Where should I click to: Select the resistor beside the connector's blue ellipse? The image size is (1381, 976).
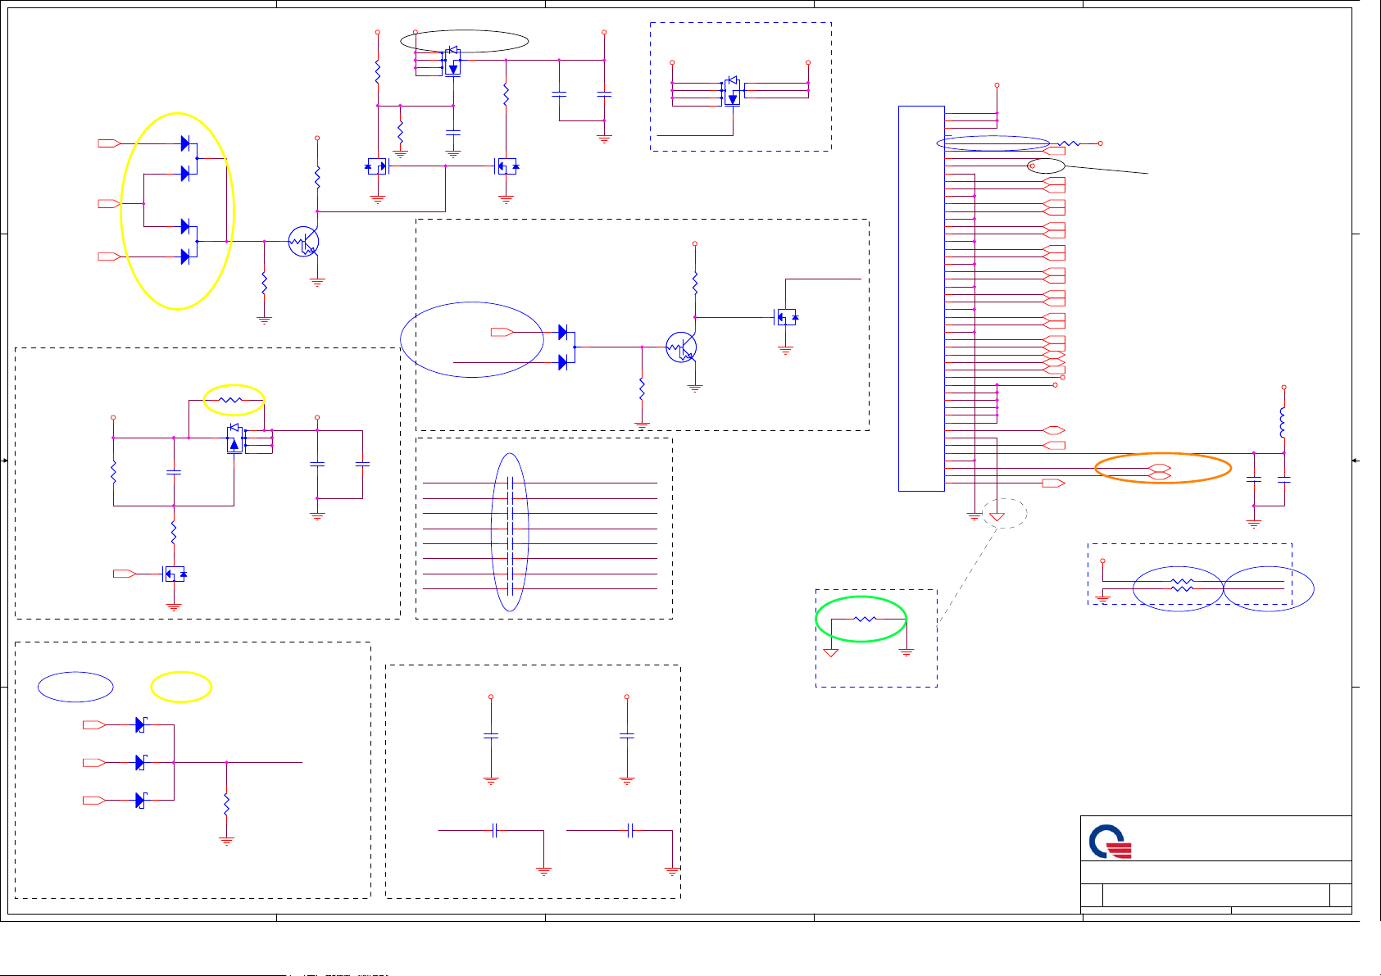coord(1070,143)
